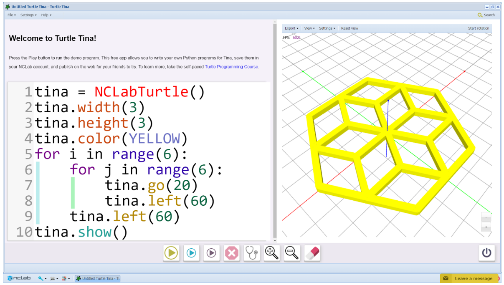This screenshot has height=285, width=504.
Task: Expand the View dropdown in 3D viewer
Action: pos(309,28)
